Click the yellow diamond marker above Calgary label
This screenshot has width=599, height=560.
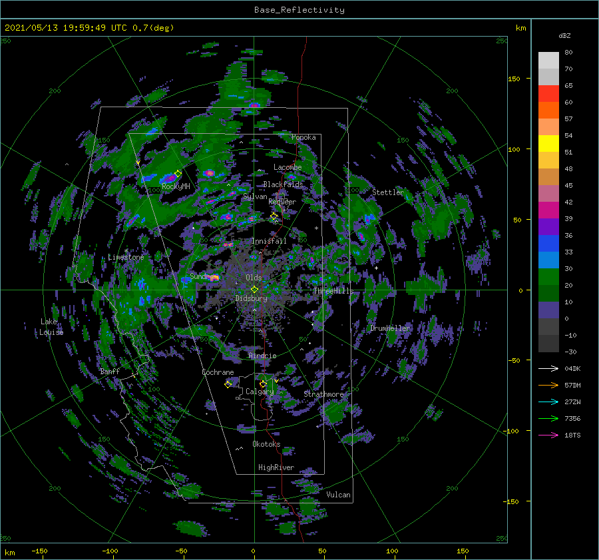click(263, 384)
